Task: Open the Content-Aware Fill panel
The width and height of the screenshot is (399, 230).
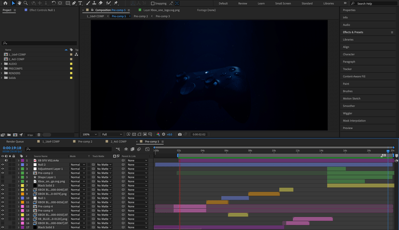Action: coord(354,76)
